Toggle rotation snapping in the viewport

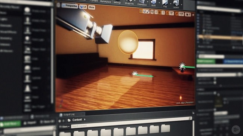pyautogui.click(x=167, y=13)
